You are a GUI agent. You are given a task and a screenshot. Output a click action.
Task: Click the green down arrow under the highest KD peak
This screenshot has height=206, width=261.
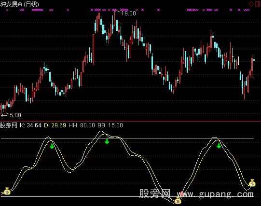click(x=107, y=142)
